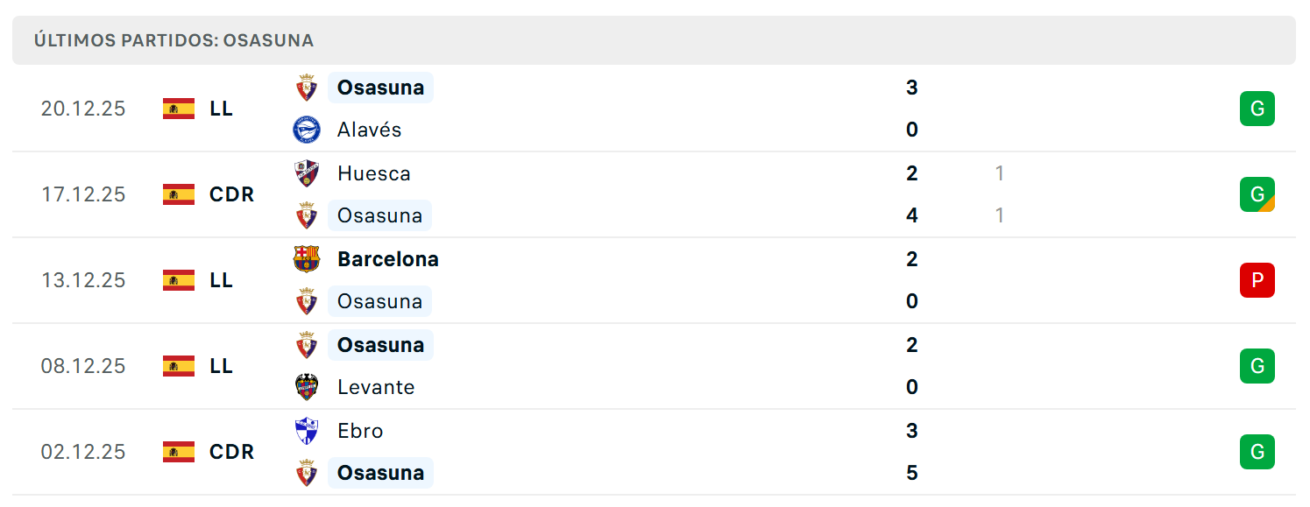The width and height of the screenshot is (1310, 507).
Task: Click the Alavés club crest icon
Action: [x=307, y=130]
